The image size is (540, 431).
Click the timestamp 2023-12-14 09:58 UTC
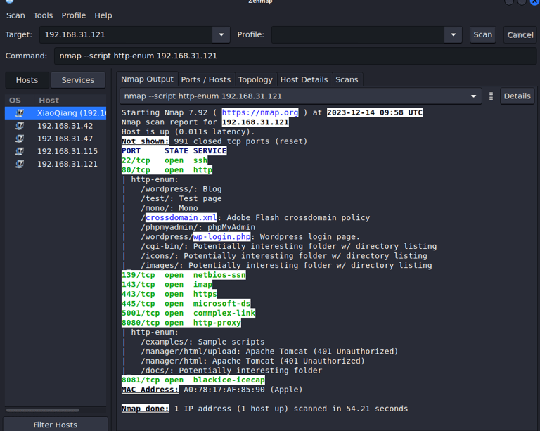coord(375,112)
